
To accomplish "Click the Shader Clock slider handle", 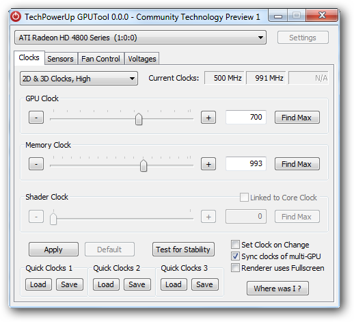I will pyautogui.click(x=53, y=219).
